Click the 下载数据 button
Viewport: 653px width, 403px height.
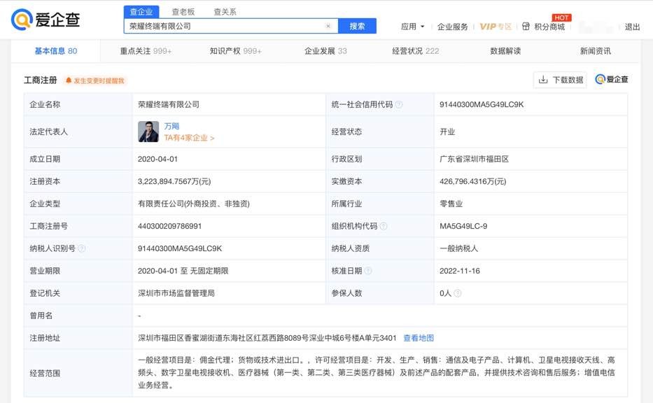click(560, 80)
